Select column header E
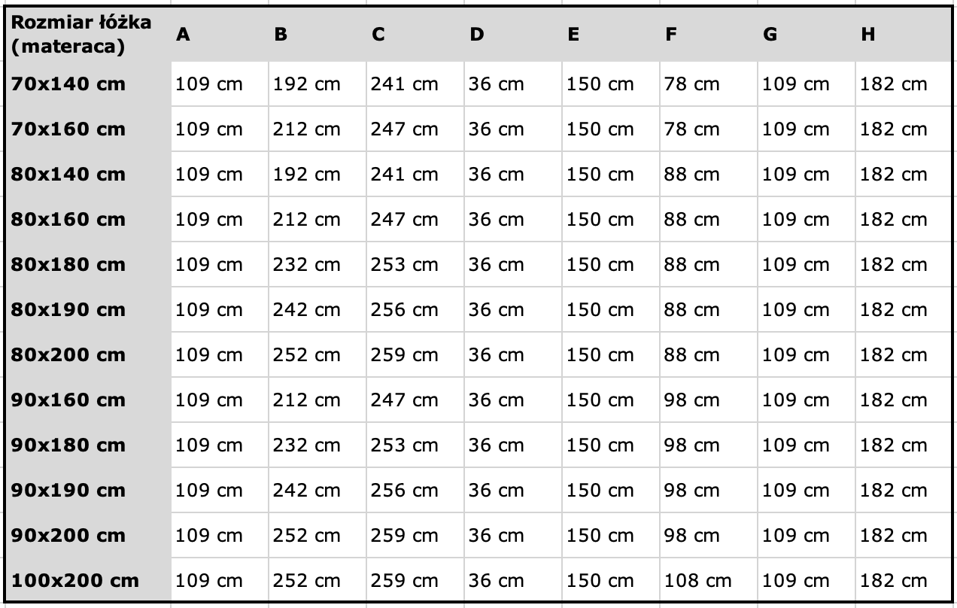This screenshot has width=957, height=608. [611, 35]
